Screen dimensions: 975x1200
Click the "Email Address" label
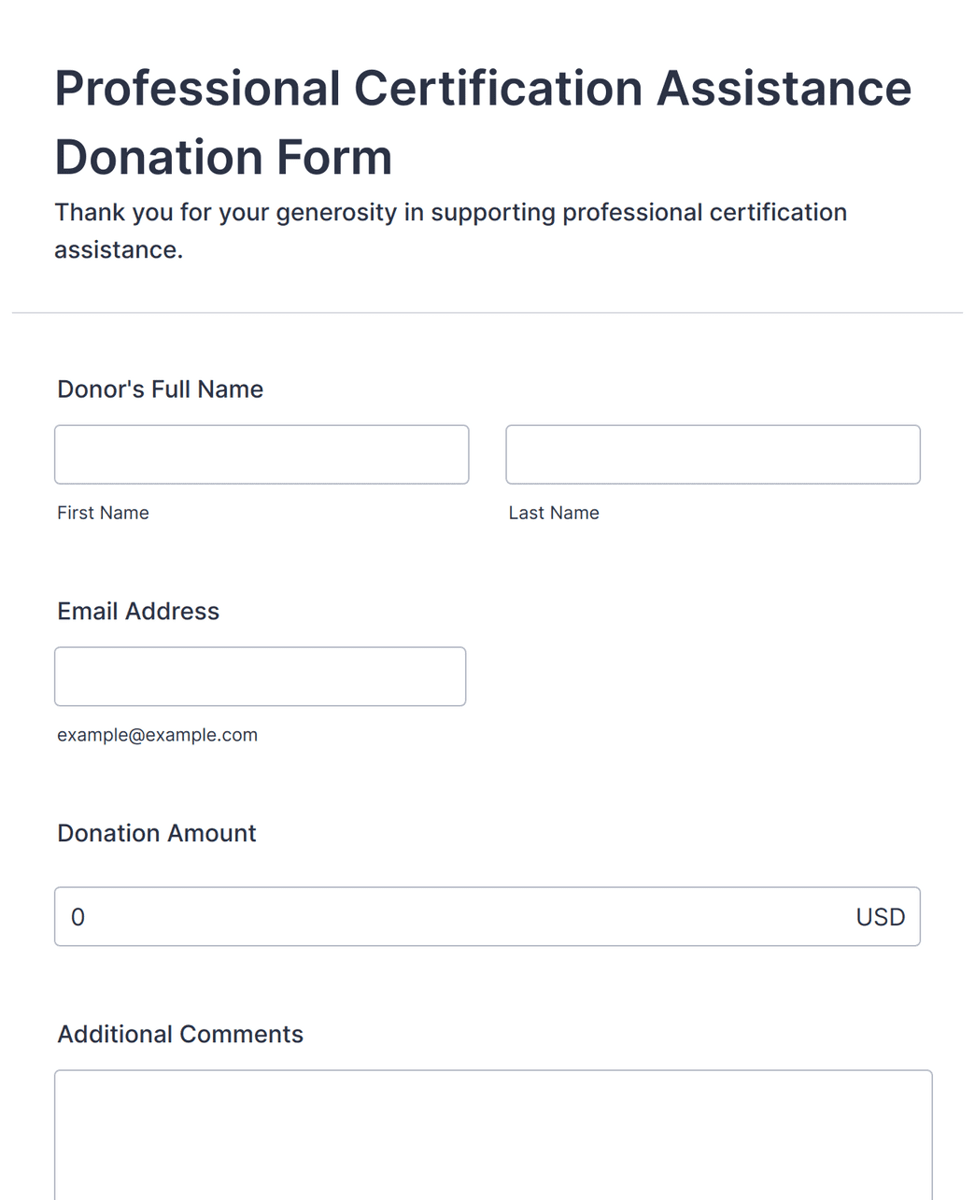pos(138,612)
